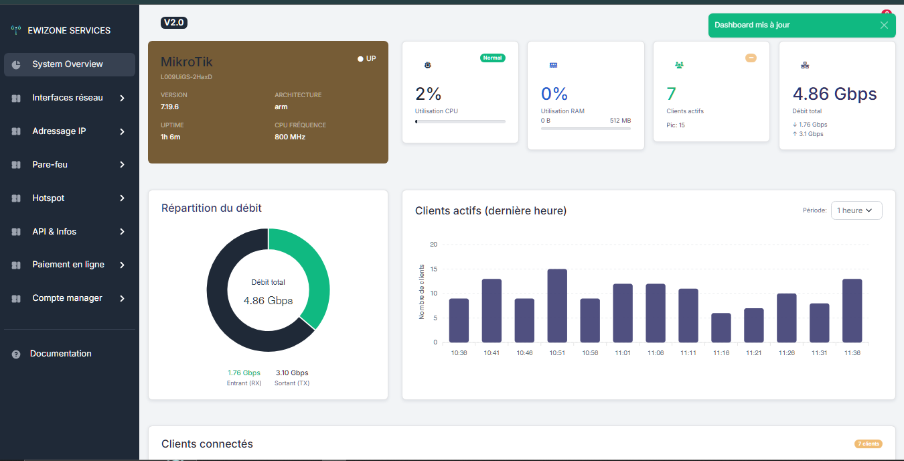Open the Documentation link
Viewport: 904px width, 461px height.
(61, 354)
